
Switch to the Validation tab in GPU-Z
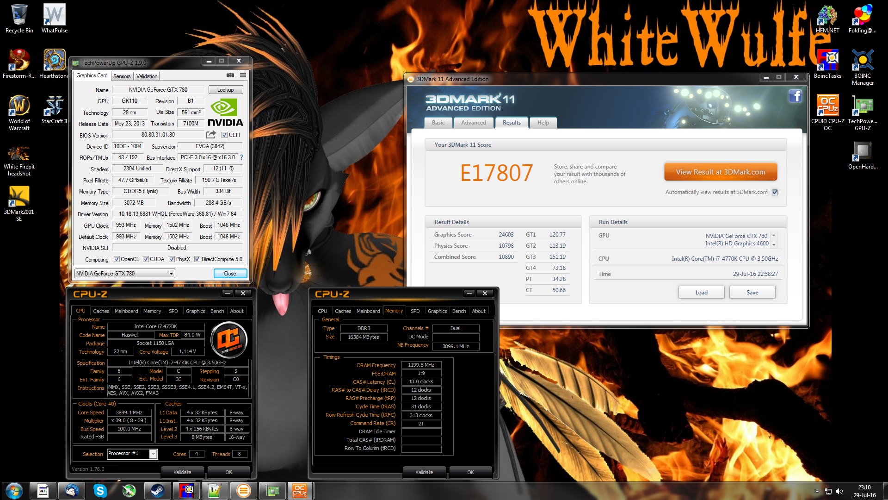point(147,76)
